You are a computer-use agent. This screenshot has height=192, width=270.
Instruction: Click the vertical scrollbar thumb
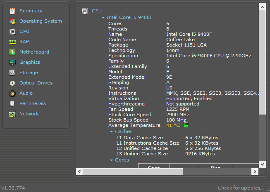262,63
